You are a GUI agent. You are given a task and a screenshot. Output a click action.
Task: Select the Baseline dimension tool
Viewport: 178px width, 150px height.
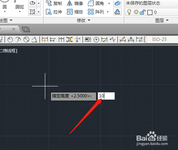click(53, 39)
